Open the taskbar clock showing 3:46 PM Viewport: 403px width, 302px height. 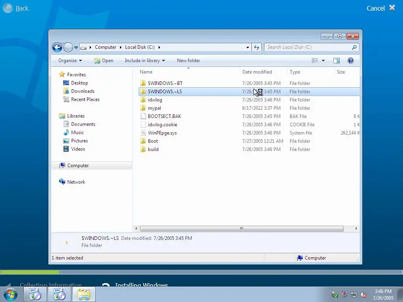383,295
